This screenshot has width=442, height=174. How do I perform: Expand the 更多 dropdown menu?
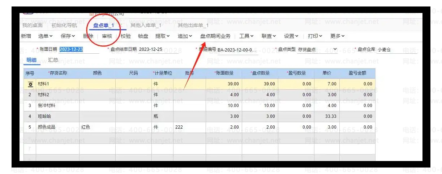coord(338,36)
